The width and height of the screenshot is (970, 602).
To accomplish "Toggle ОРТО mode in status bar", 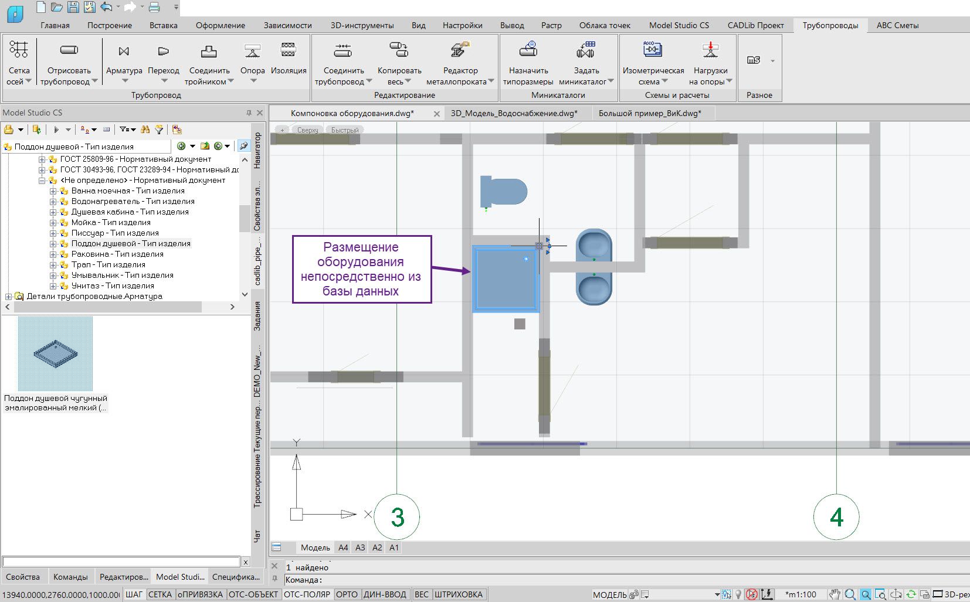I will click(x=347, y=594).
